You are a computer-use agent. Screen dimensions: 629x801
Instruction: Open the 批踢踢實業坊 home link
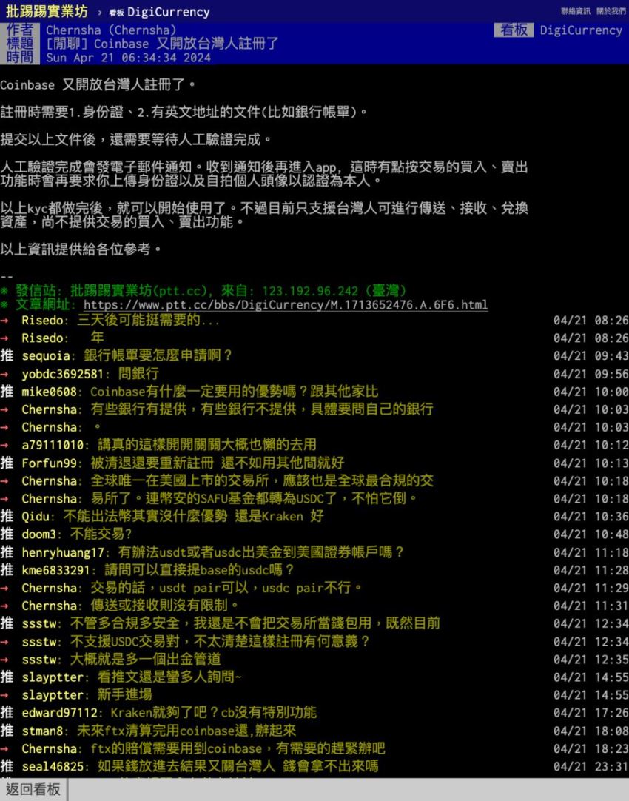(47, 11)
